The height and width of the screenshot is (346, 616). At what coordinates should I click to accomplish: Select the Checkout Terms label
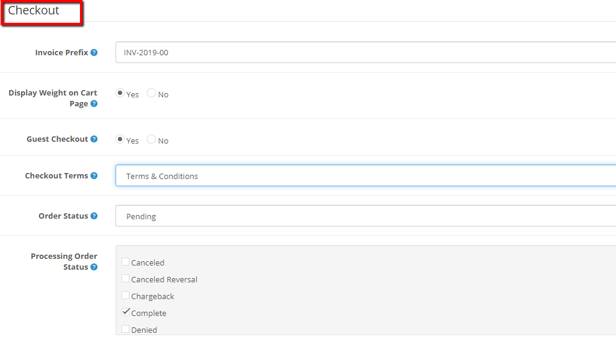(x=57, y=176)
